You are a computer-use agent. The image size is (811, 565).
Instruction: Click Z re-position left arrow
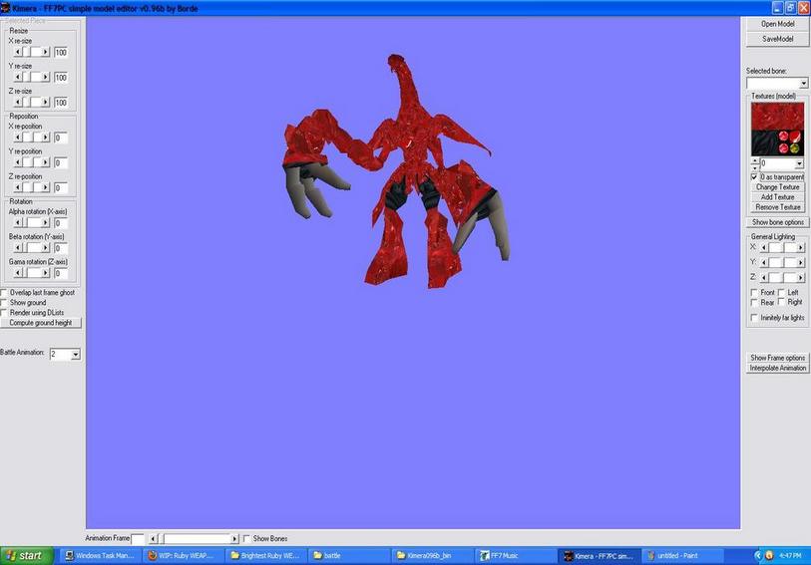coord(18,187)
